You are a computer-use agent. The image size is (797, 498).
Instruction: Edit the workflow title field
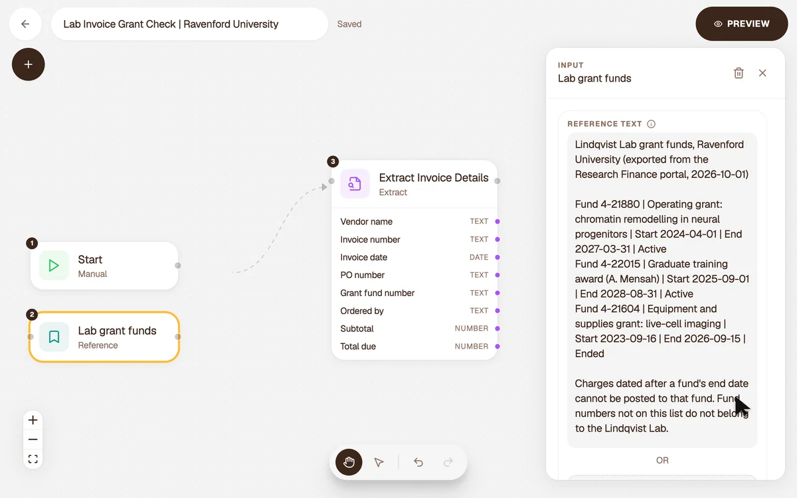click(x=189, y=24)
